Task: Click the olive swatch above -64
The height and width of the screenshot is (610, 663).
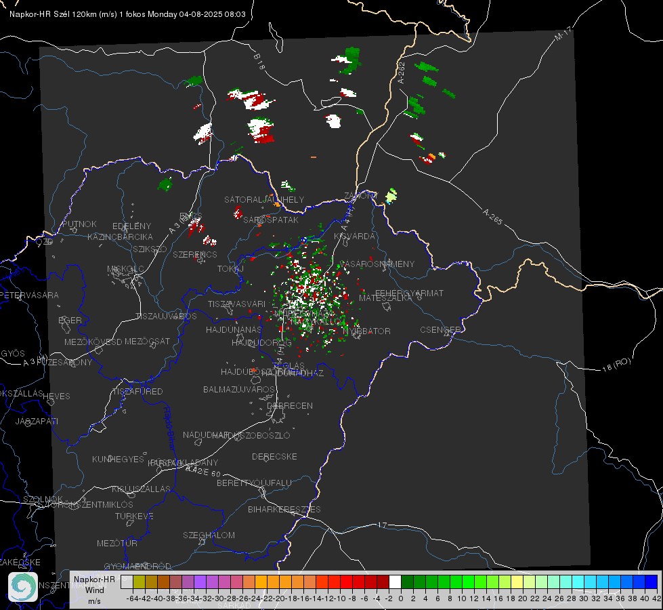Action: (x=139, y=582)
